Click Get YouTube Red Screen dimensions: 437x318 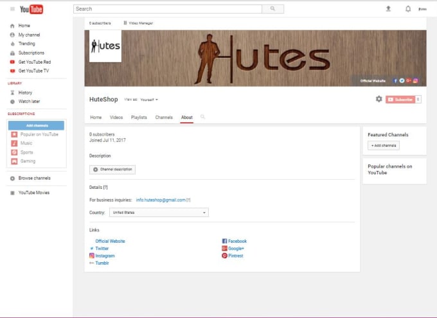pyautogui.click(x=35, y=62)
